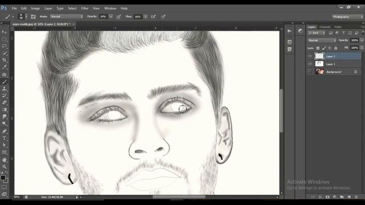Screen dimensions: 365x205
Task: Filter layers by pixel layers
Action: coord(331,33)
